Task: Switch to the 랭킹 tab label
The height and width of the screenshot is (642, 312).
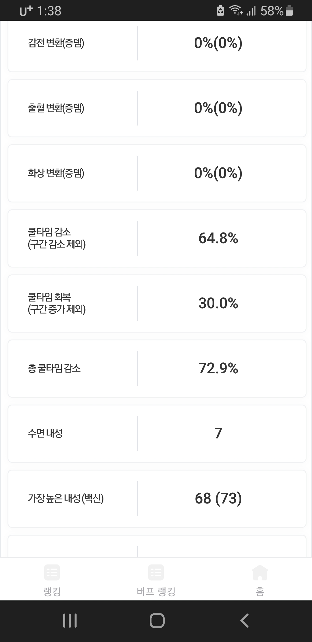Action: pyautogui.click(x=52, y=592)
